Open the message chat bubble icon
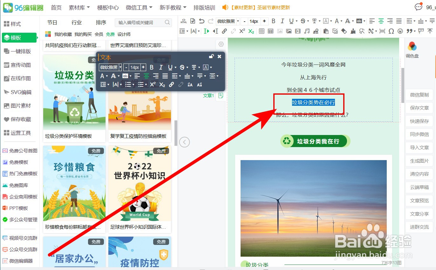 (419, 7)
